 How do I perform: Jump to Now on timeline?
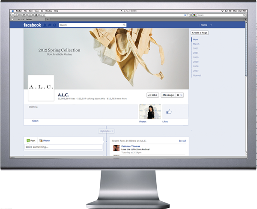195,39
